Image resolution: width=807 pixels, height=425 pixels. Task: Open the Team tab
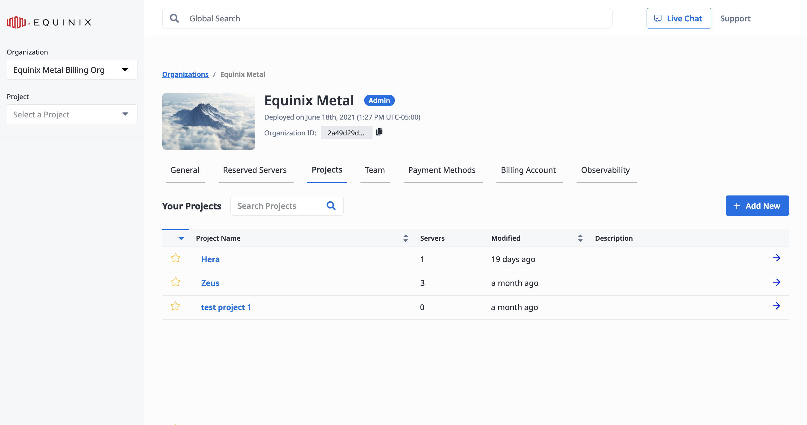click(375, 170)
